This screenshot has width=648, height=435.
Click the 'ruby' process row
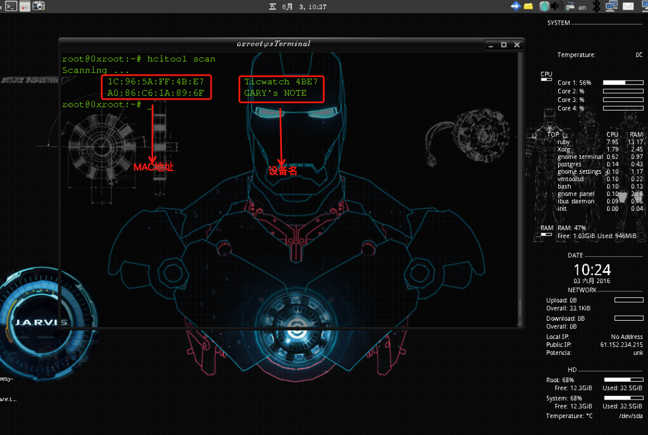click(x=600, y=142)
